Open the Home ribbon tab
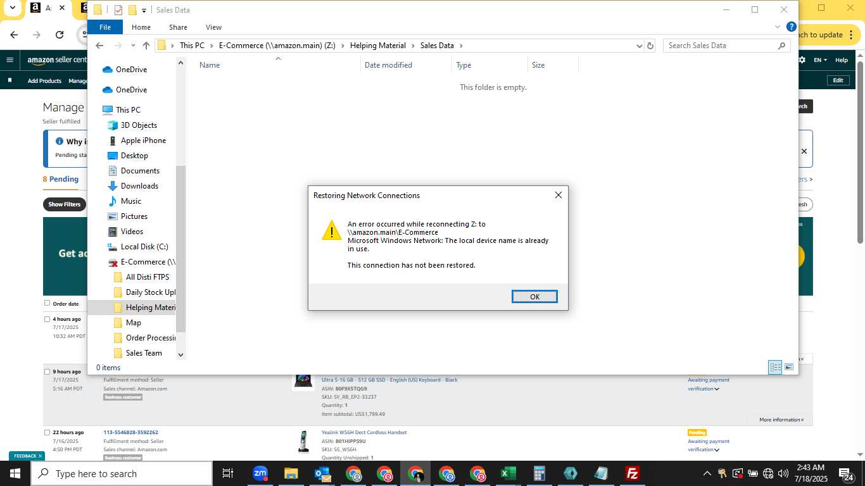 (141, 27)
